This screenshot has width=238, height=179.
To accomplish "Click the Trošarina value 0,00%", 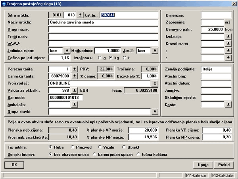I will (x=150, y=69).
